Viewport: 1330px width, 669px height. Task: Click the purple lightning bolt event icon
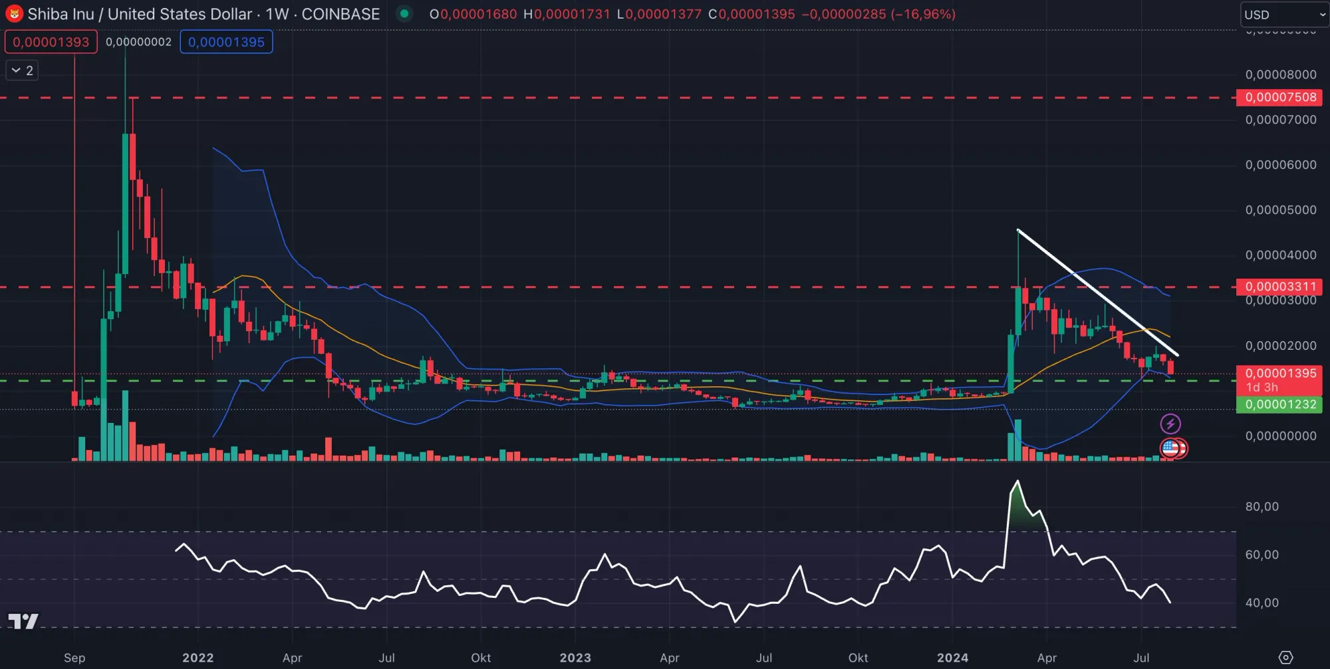[1170, 424]
